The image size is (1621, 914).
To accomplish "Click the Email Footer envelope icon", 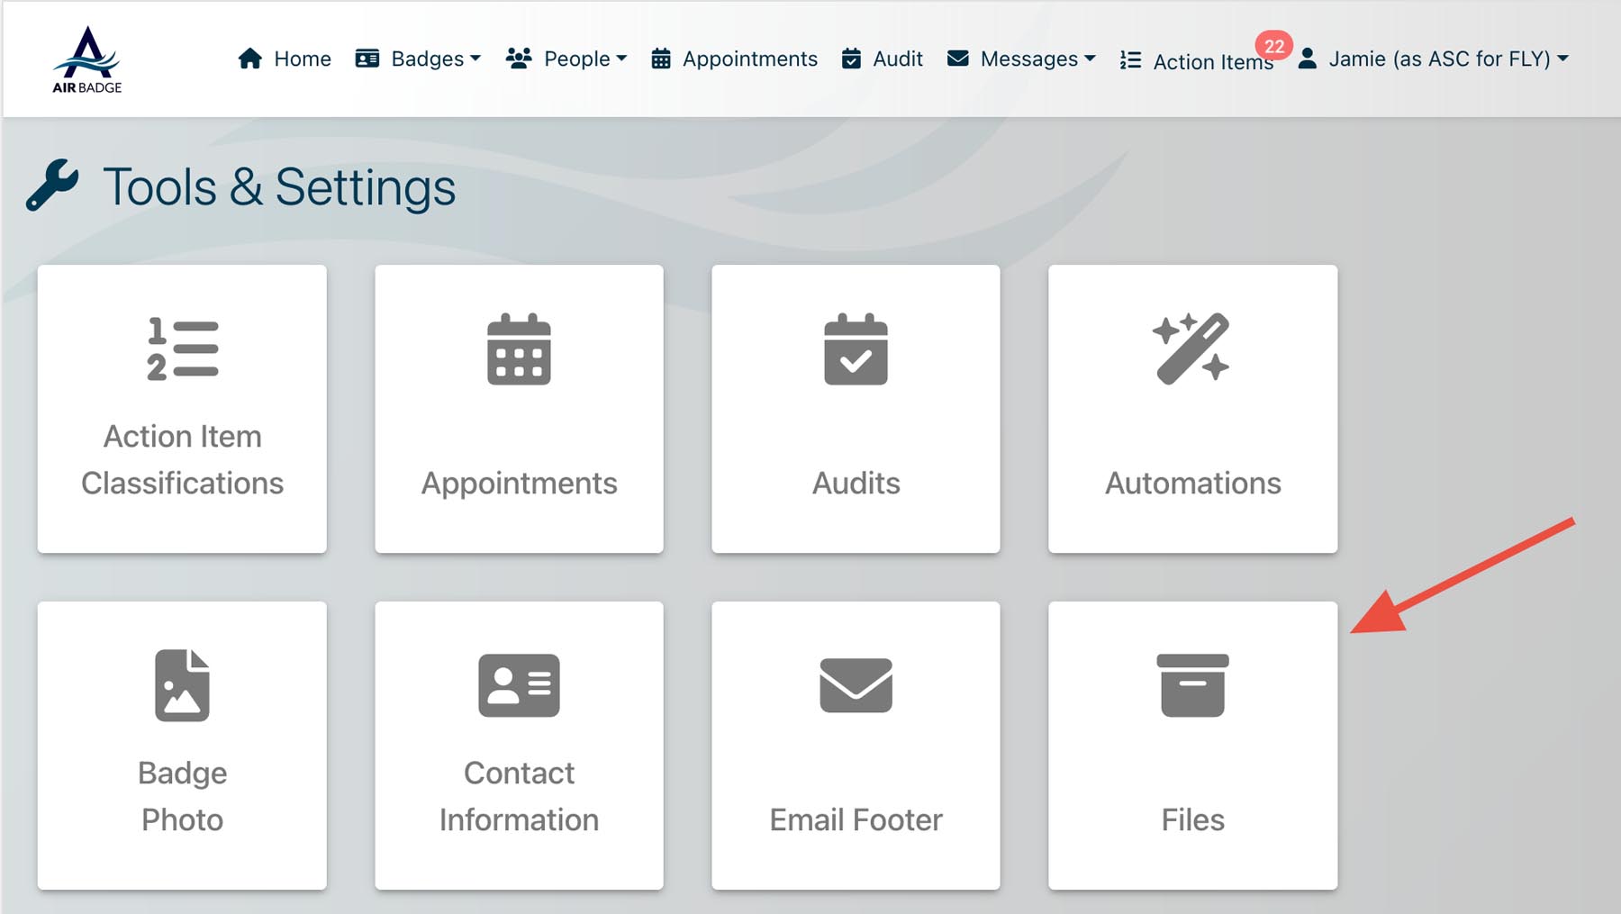I will click(x=856, y=685).
